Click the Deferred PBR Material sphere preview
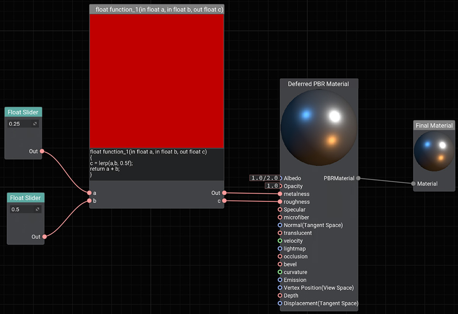The height and width of the screenshot is (314, 458). 319,127
